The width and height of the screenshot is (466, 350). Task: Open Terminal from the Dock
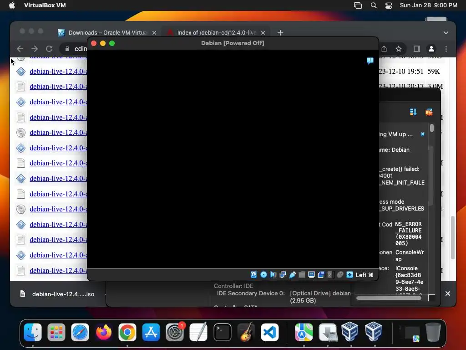pyautogui.click(x=222, y=332)
